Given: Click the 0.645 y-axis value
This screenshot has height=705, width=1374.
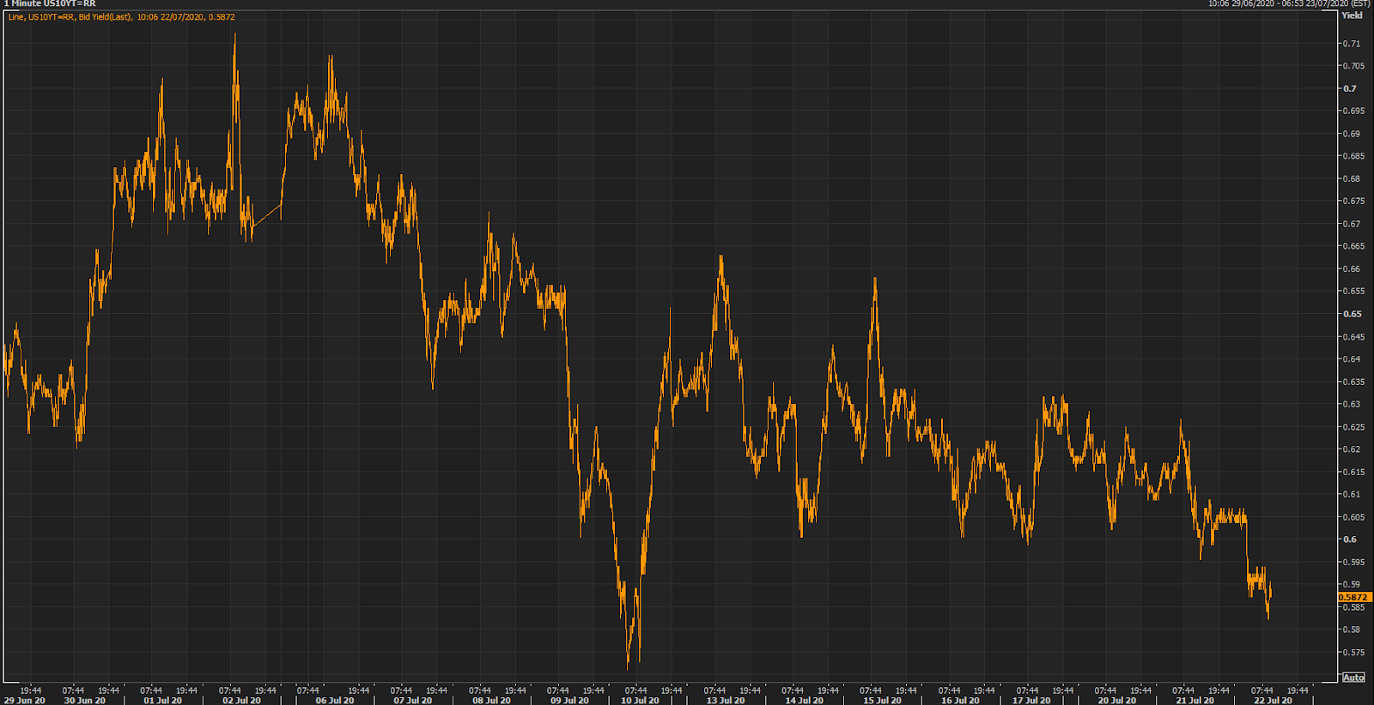Looking at the screenshot, I should tap(1353, 337).
